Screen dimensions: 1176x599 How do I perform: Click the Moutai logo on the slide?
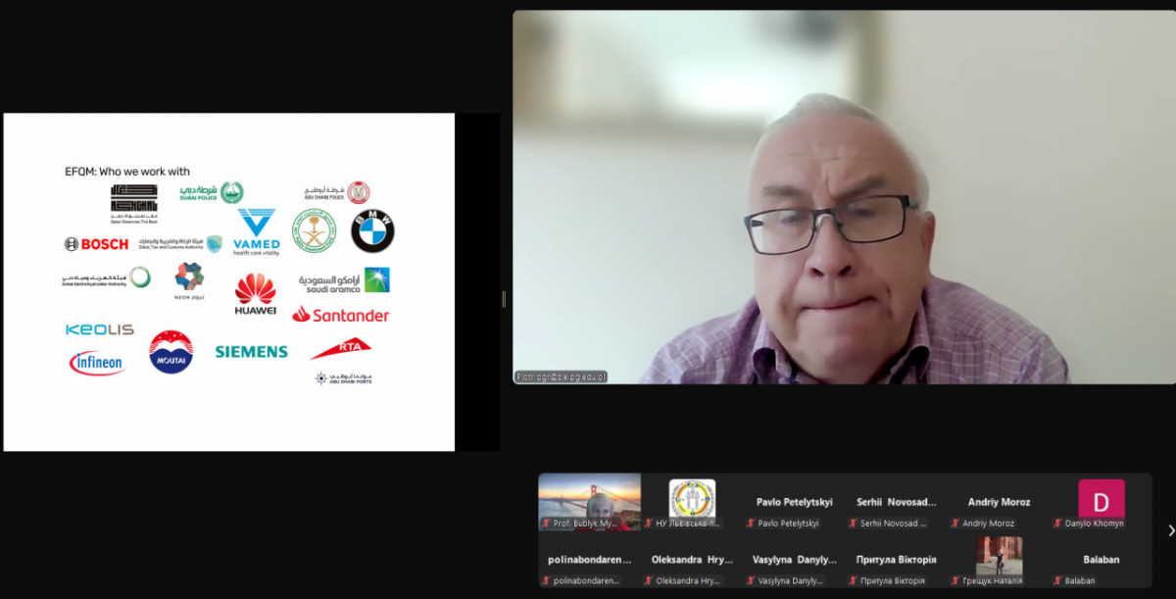171,353
